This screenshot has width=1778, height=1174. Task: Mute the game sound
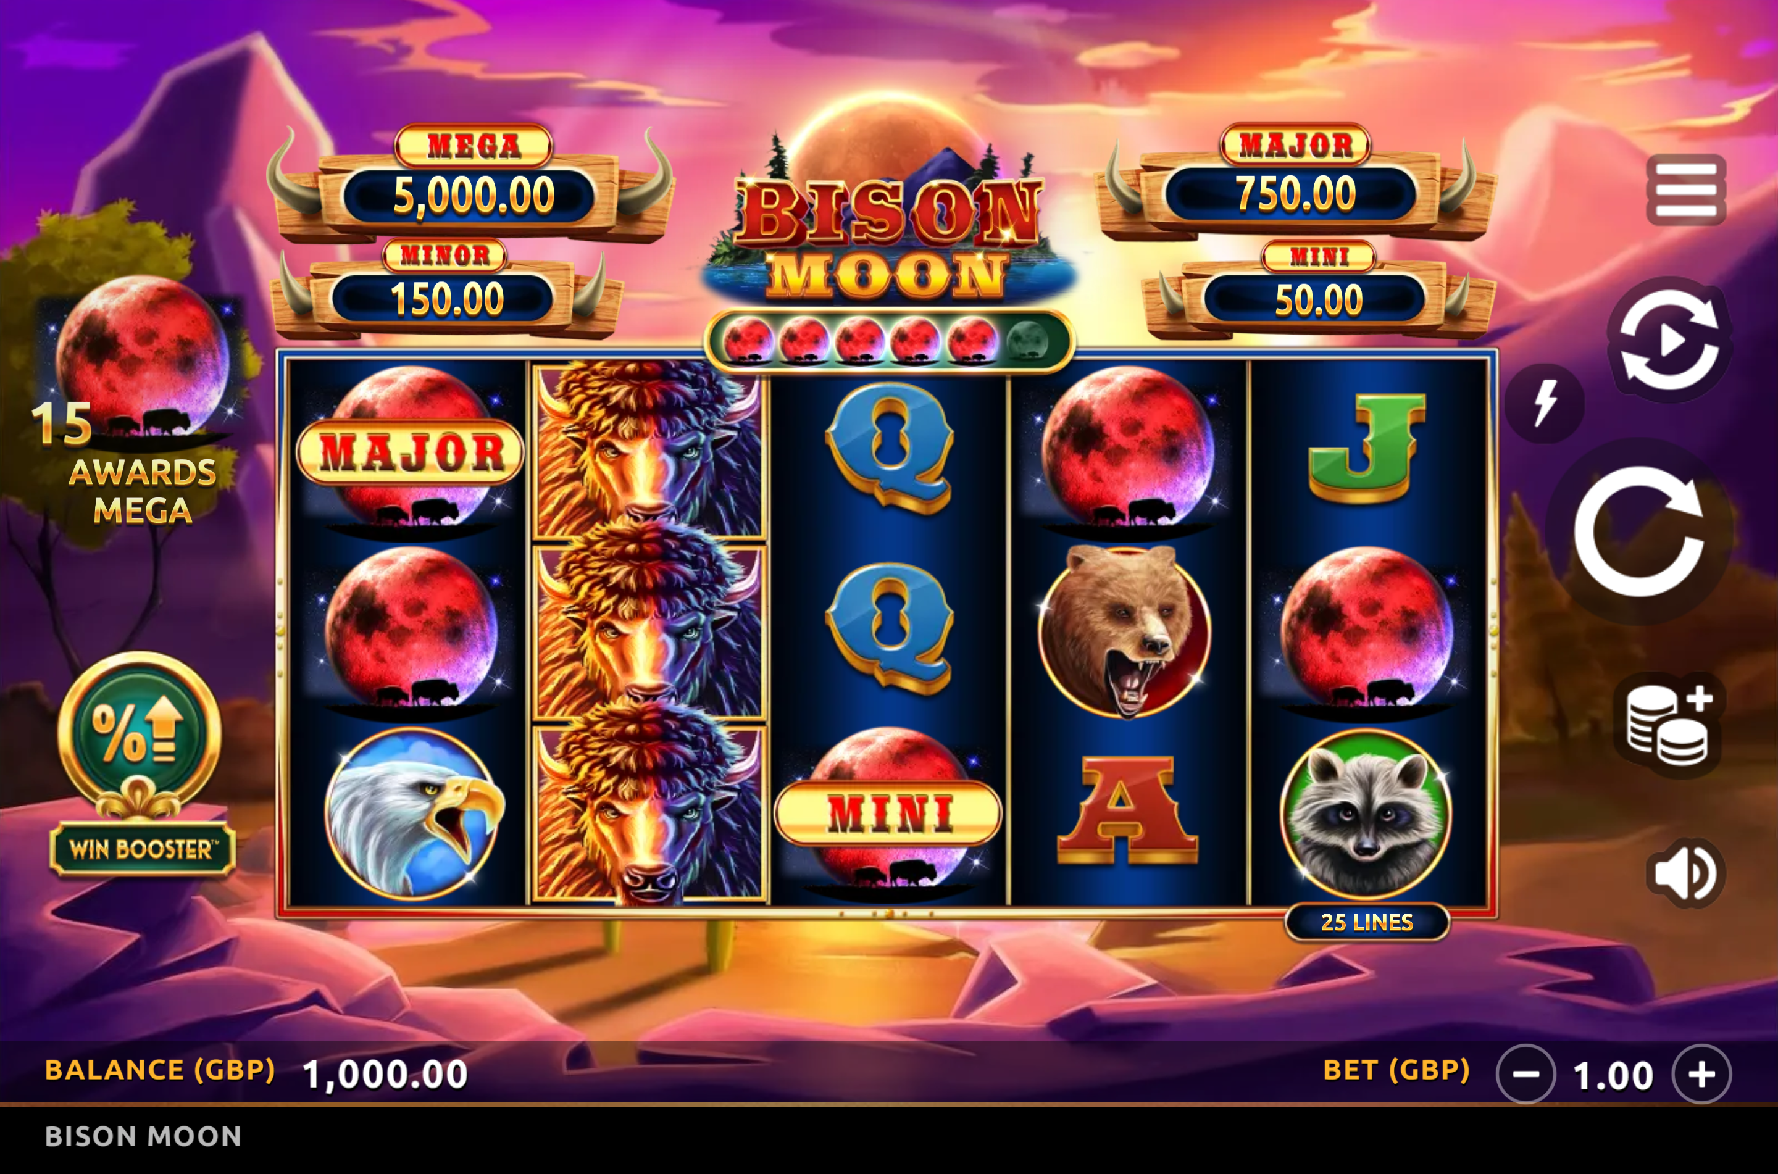coord(1686,873)
